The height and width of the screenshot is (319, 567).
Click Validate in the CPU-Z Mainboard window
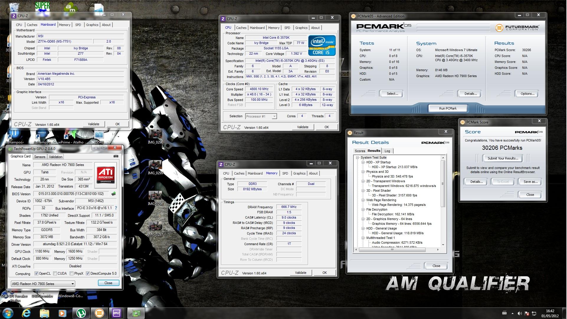(94, 124)
